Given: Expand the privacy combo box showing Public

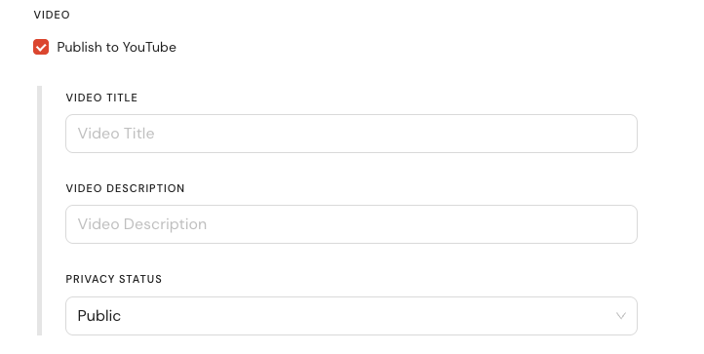Looking at the screenshot, I should pyautogui.click(x=351, y=316).
